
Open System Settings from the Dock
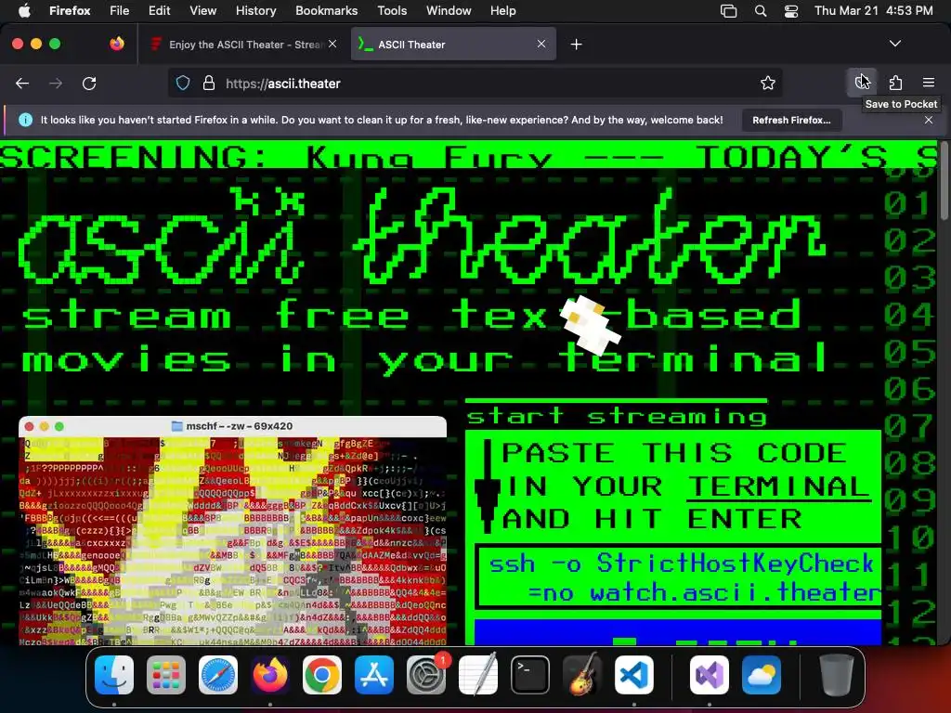426,675
